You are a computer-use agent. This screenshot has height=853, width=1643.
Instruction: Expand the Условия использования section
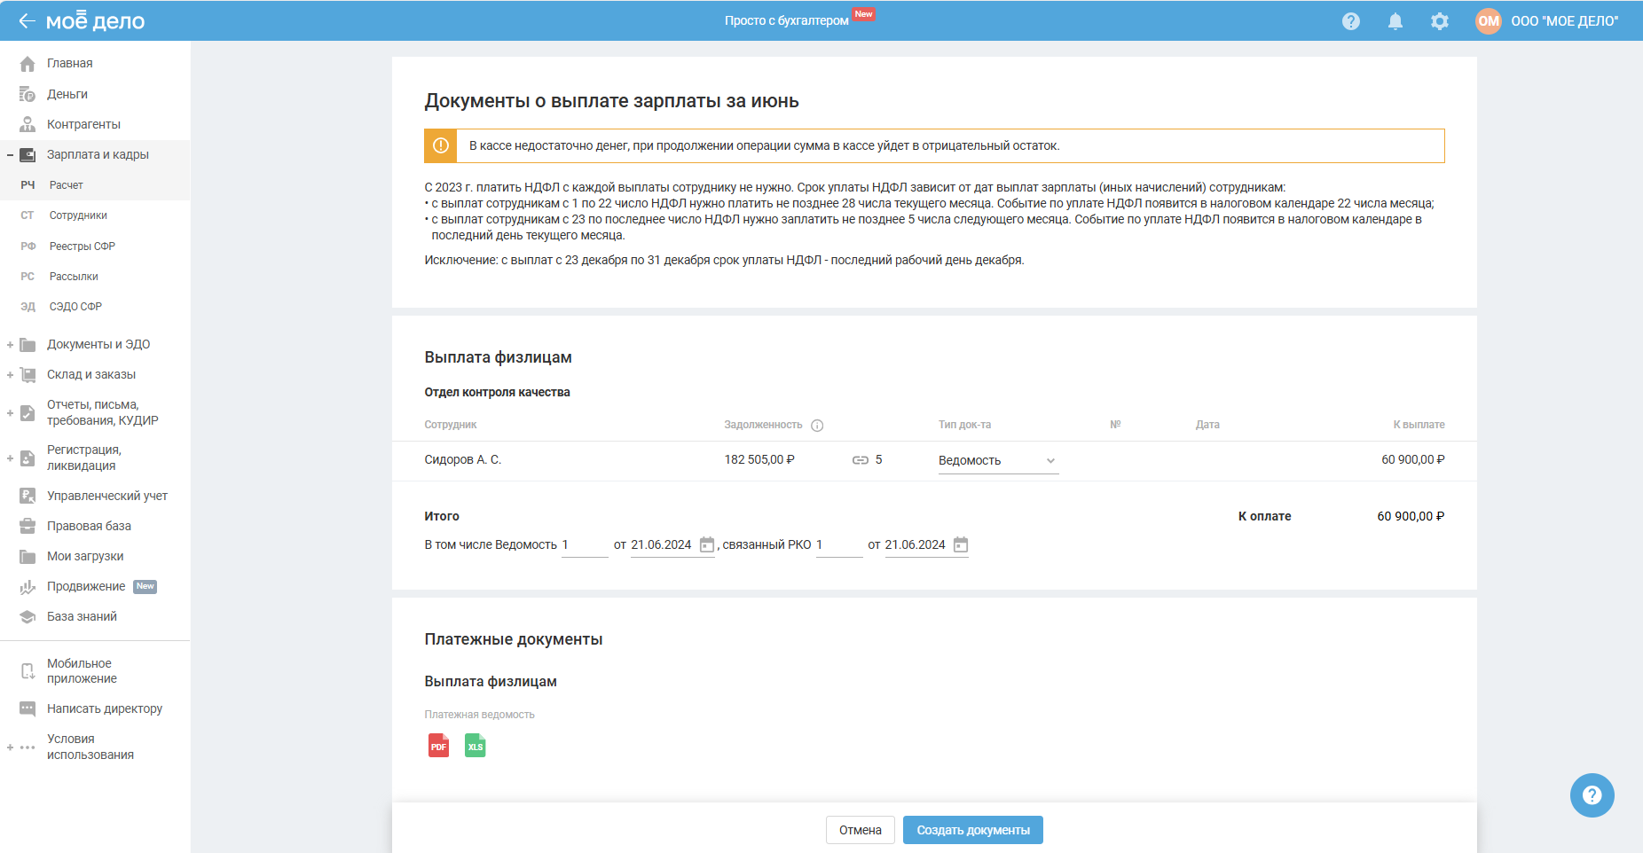tap(10, 747)
